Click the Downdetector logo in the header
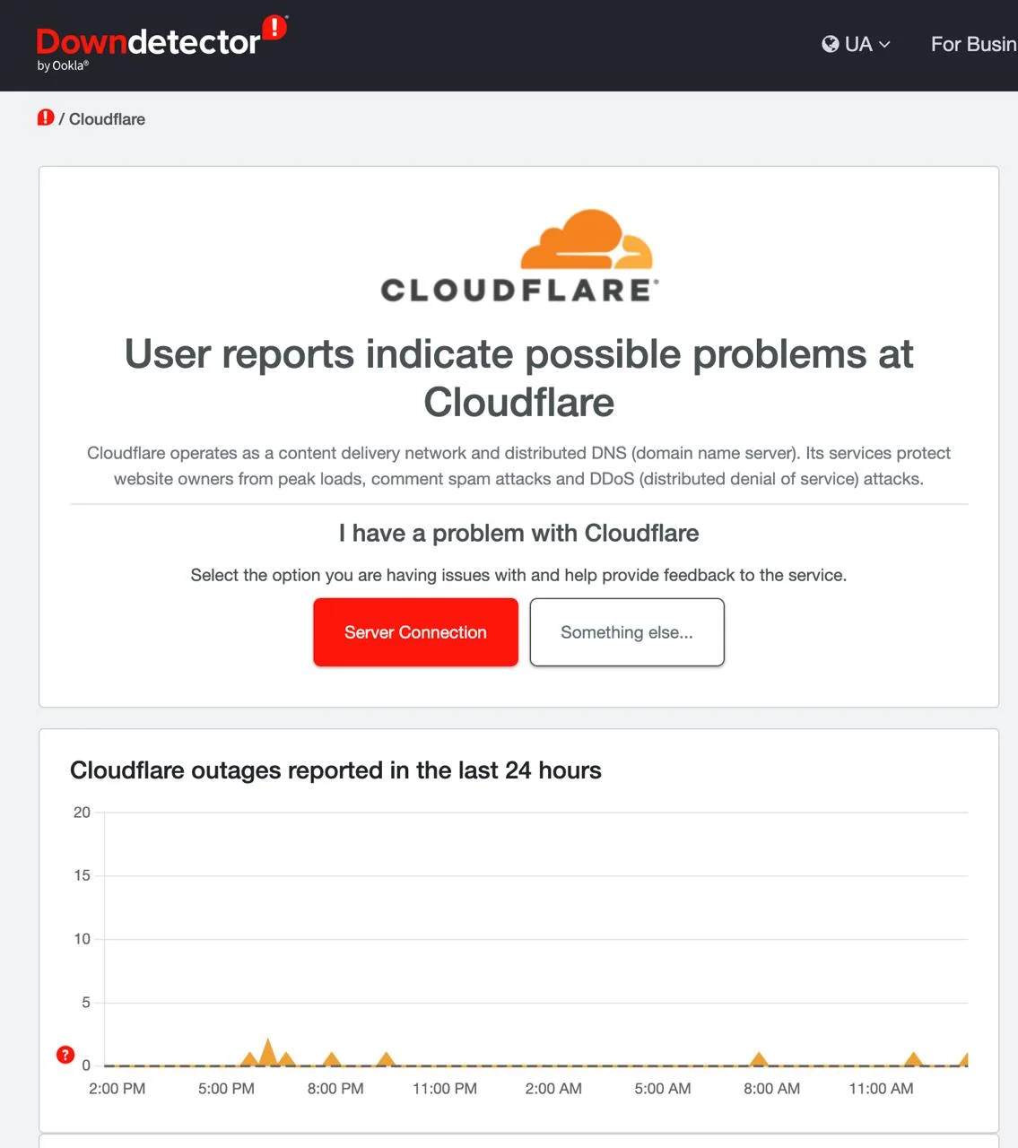Viewport: 1018px width, 1148px height. [149, 41]
